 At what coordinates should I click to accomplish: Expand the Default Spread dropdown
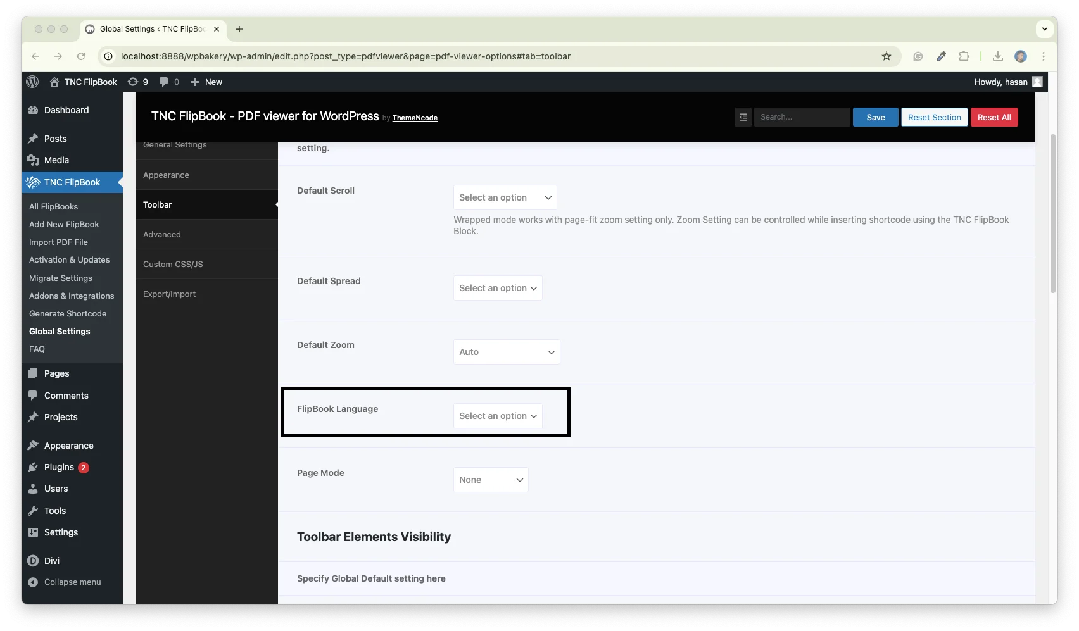(x=498, y=288)
